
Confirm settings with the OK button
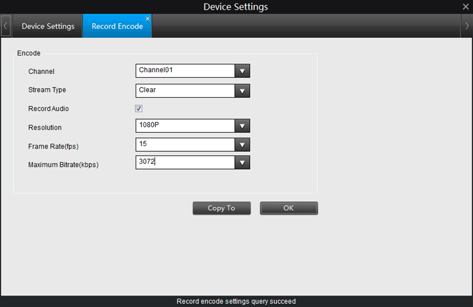(289, 208)
